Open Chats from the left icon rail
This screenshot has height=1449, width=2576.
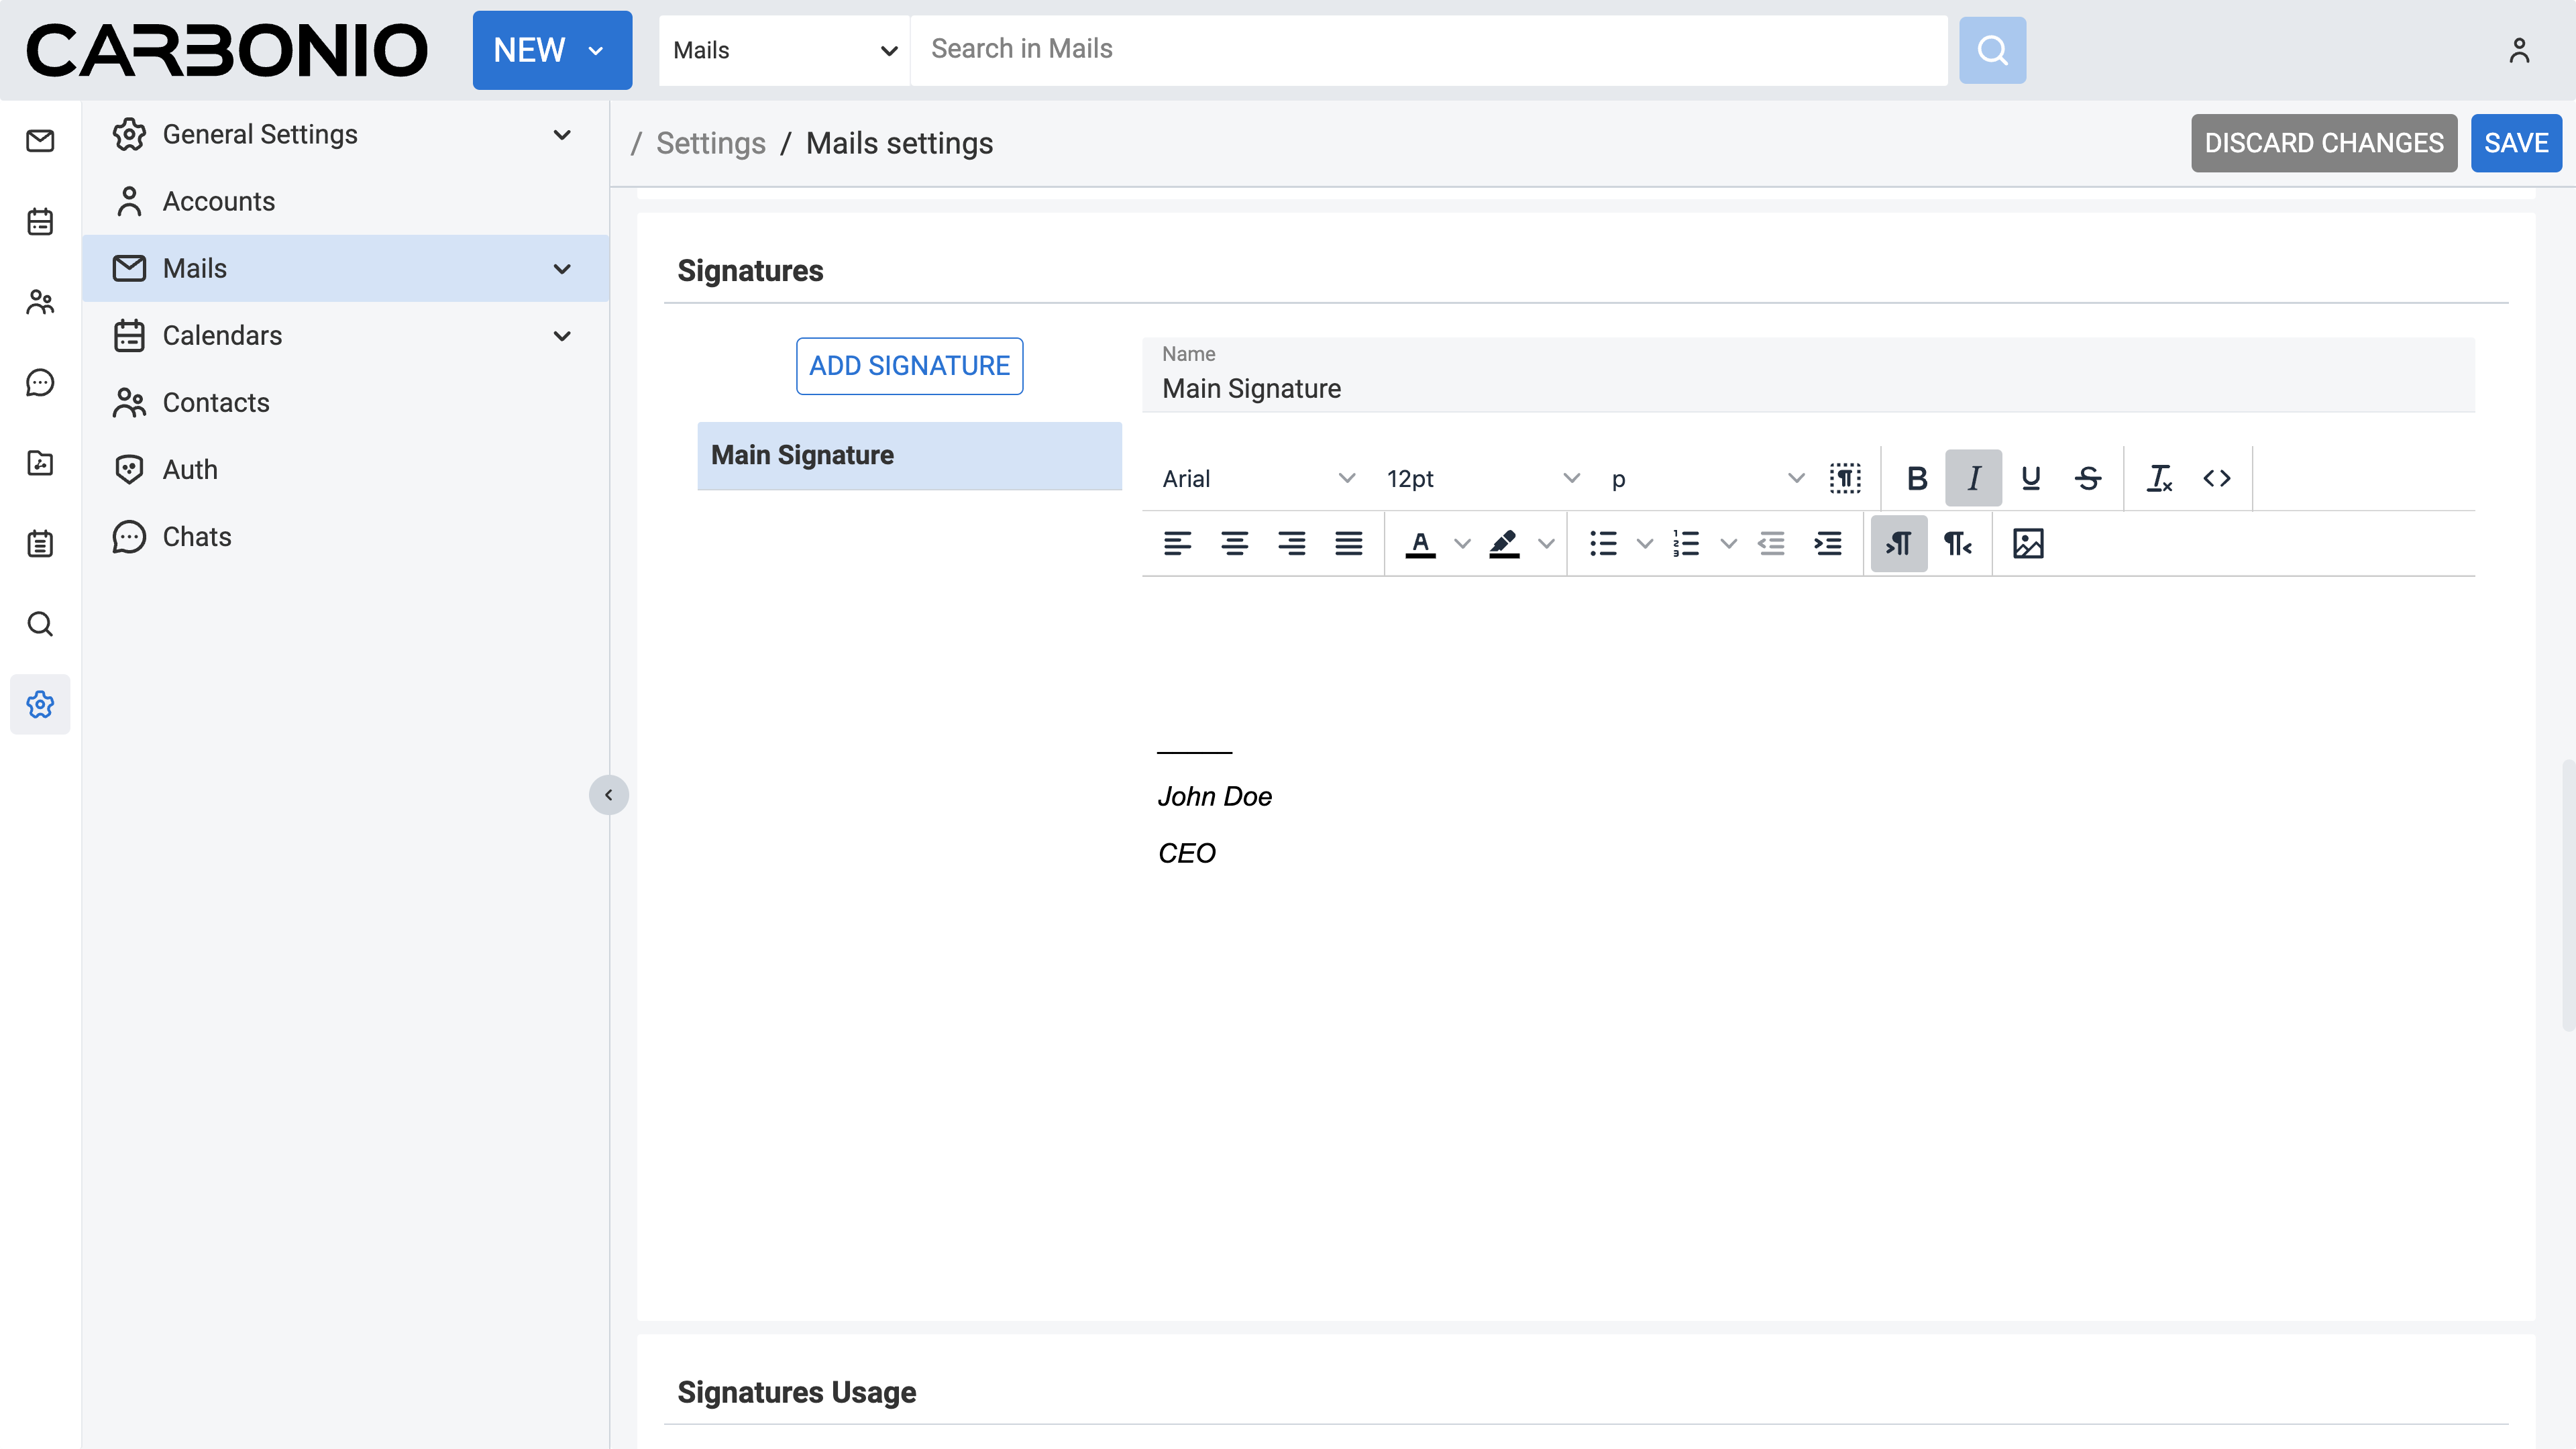tap(40, 382)
